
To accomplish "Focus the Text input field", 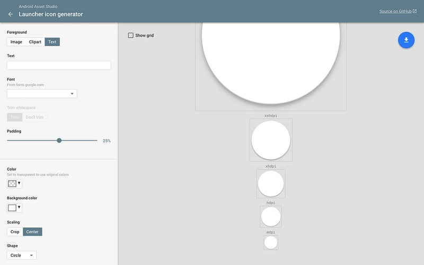I will tap(59, 65).
